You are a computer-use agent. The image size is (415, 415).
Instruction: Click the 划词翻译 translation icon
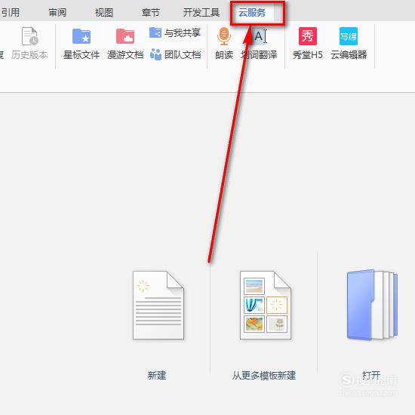pos(260,36)
